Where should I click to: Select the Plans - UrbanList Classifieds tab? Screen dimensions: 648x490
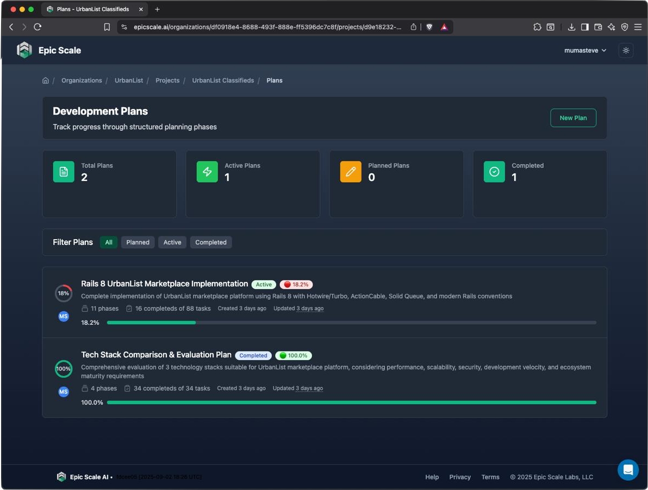point(95,9)
